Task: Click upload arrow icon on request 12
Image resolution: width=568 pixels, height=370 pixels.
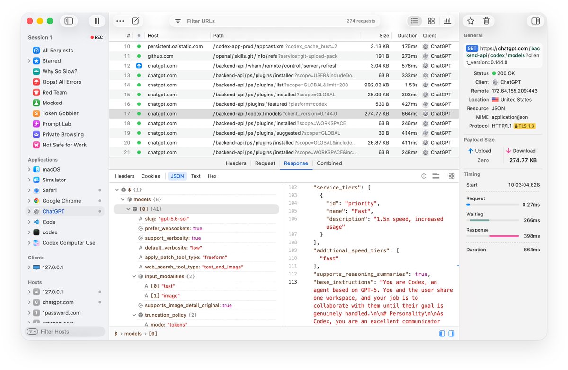Action: (x=139, y=66)
